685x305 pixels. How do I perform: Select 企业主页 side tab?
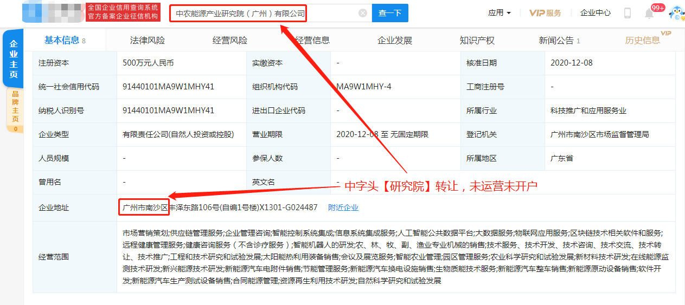(x=14, y=59)
